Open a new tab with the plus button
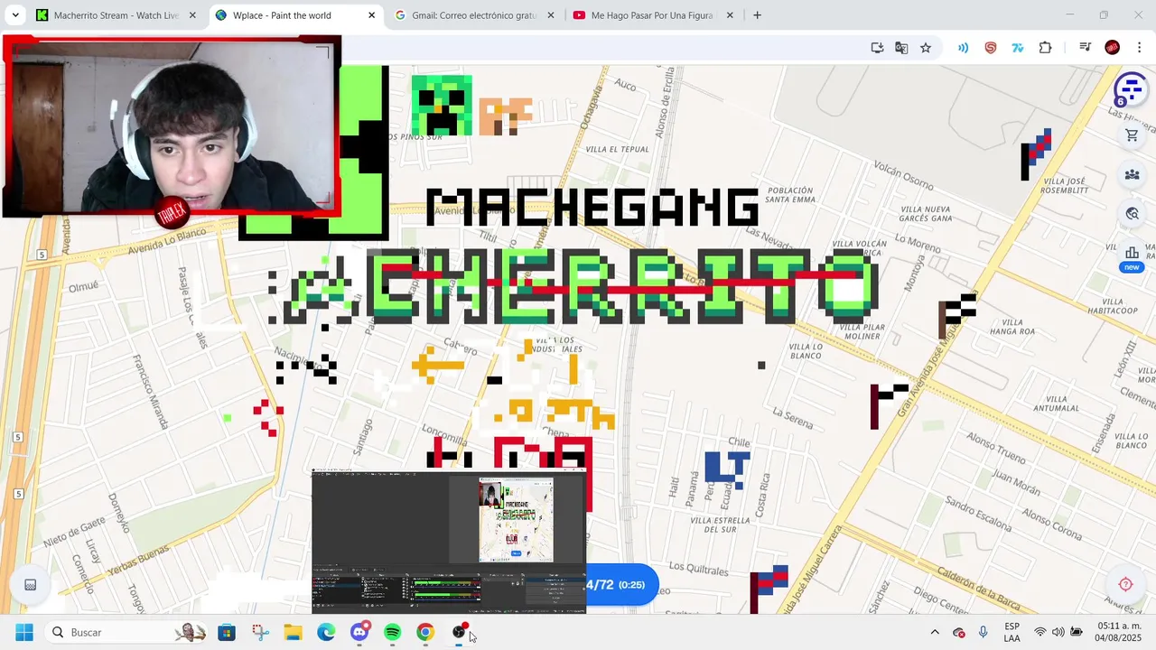1156x650 pixels. point(757,15)
